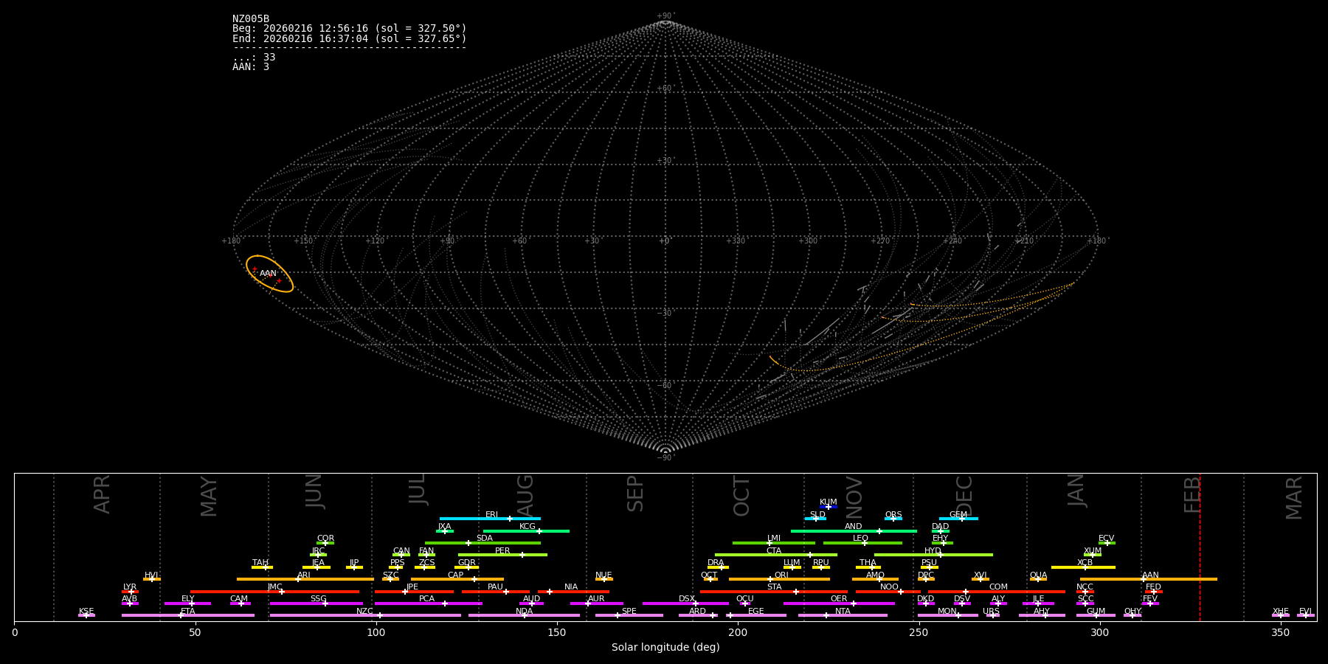Click the DRA shower label
Screen dimensions: 1328x664
tap(716, 563)
